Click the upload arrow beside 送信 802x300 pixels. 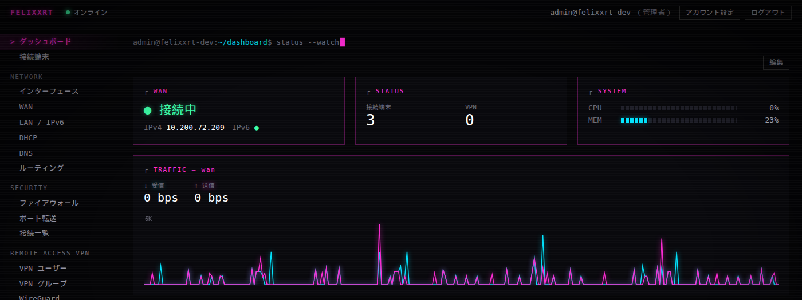tap(196, 185)
